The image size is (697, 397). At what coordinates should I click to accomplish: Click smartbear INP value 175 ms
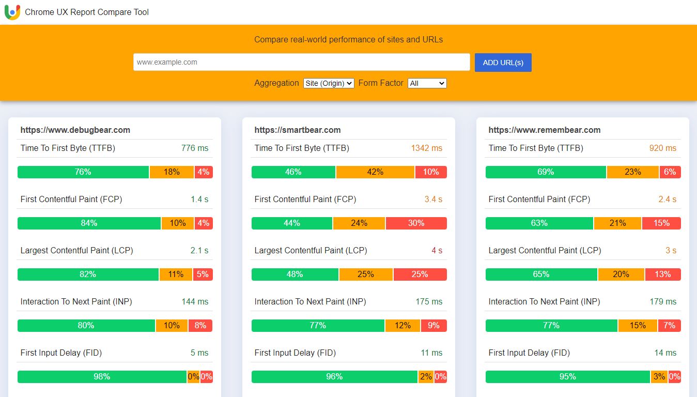point(429,301)
